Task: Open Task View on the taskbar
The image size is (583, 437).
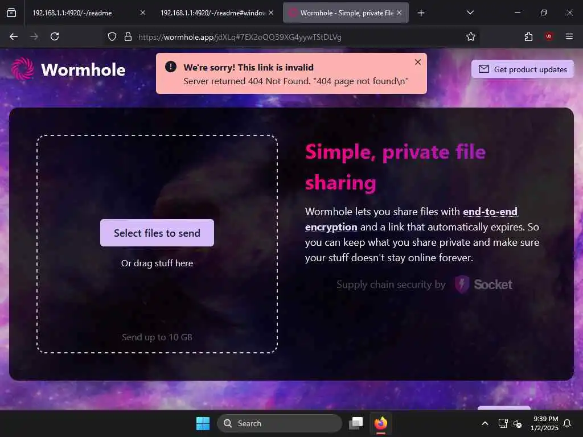Action: [x=356, y=423]
